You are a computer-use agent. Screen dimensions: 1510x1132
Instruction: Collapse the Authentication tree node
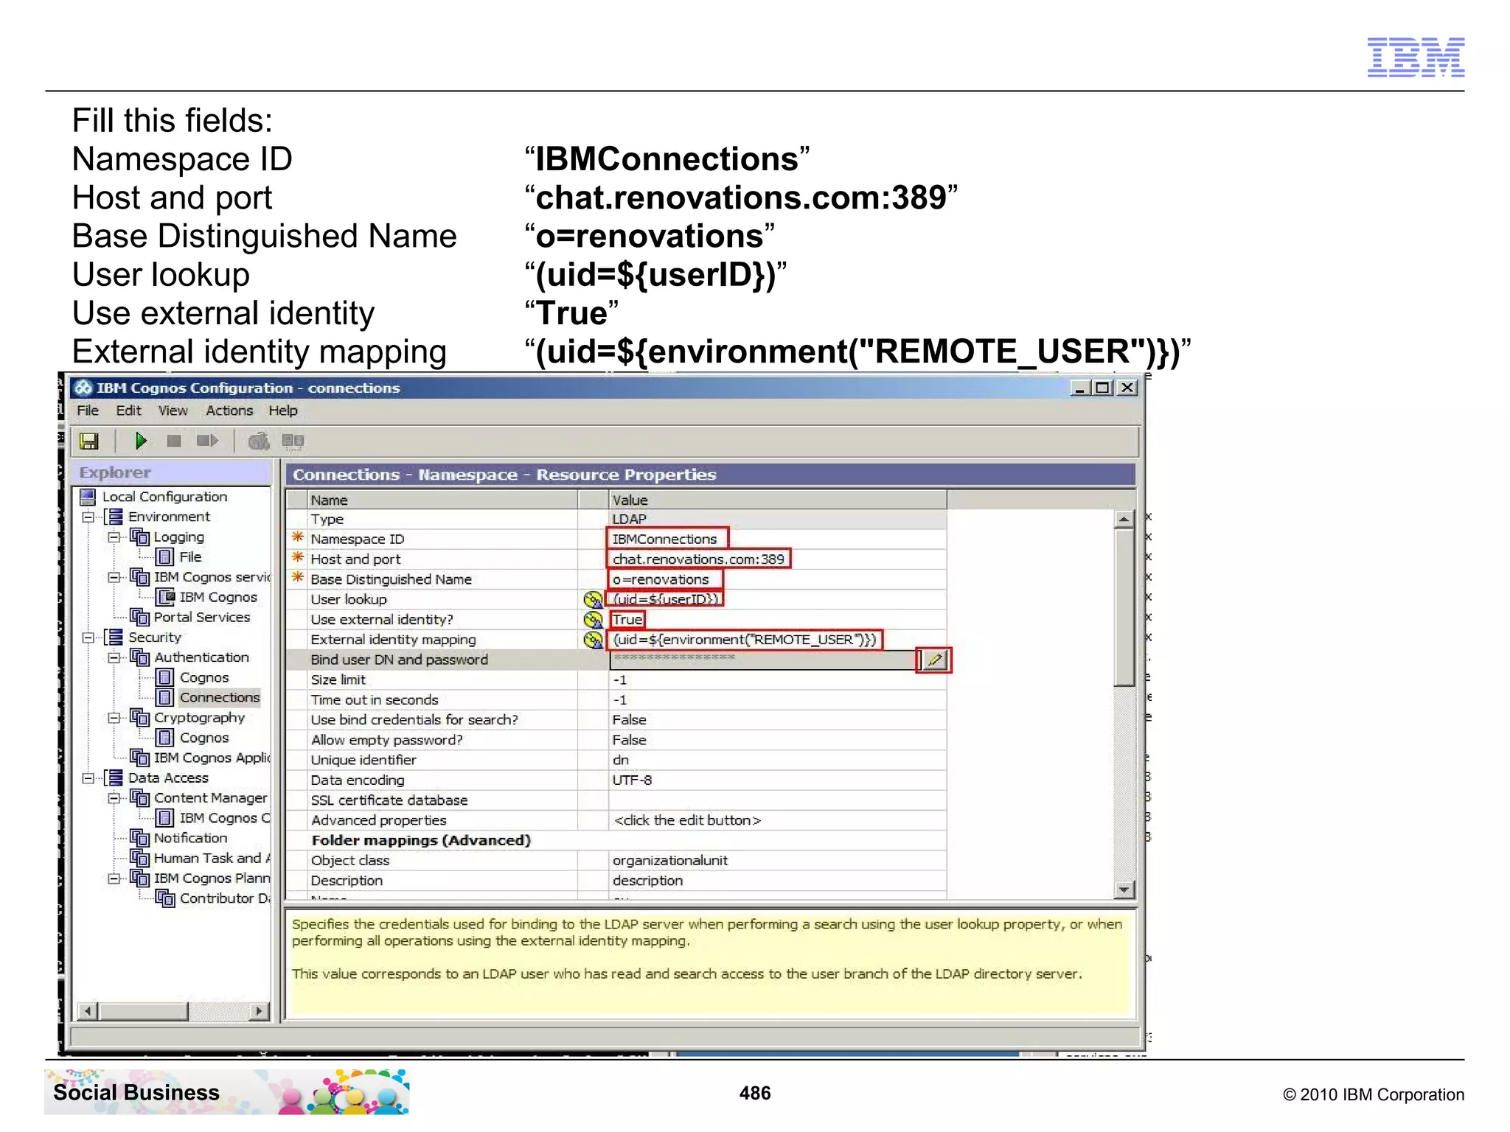click(114, 657)
